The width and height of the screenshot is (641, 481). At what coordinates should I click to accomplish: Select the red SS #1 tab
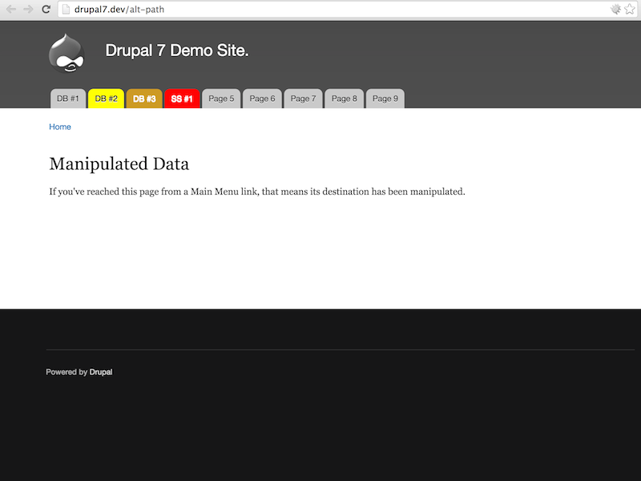[x=183, y=98]
